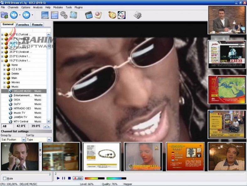Screen dimensions: 247x186
Task: Open the Plugins menu
Action: 79,7
